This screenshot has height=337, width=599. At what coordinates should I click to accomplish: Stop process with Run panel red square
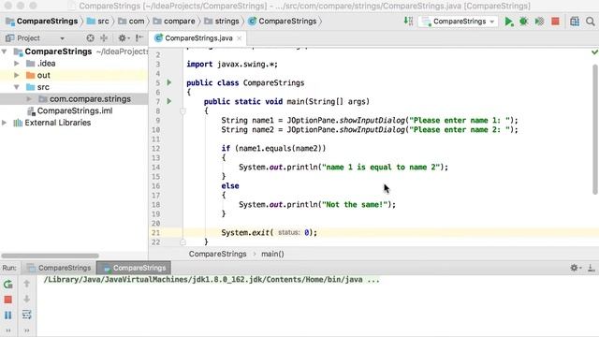(8, 300)
